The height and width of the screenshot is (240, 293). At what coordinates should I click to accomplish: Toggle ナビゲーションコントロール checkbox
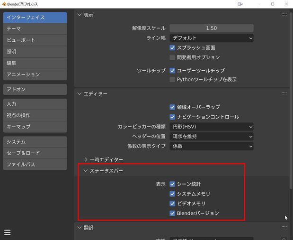(172, 117)
